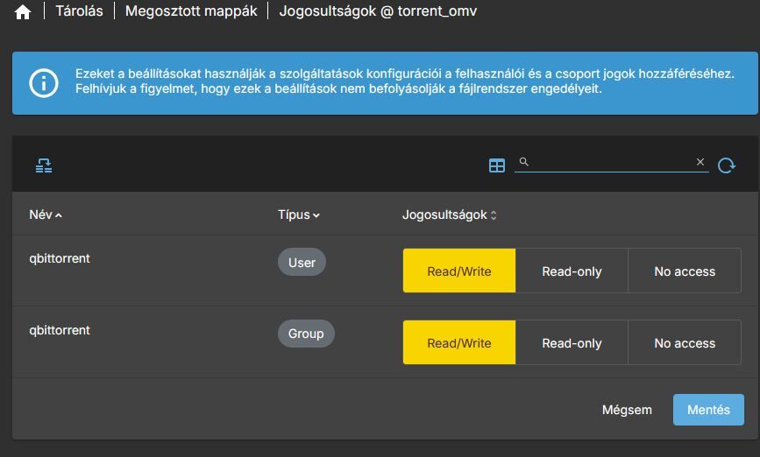The height and width of the screenshot is (457, 760).
Task: Open the column visibility table icon
Action: (497, 165)
